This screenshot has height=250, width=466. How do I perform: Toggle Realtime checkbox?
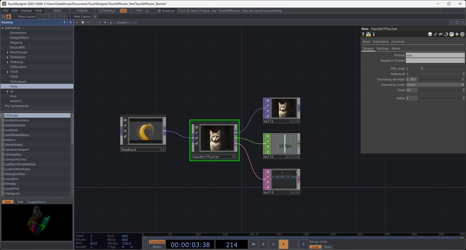[159, 10]
